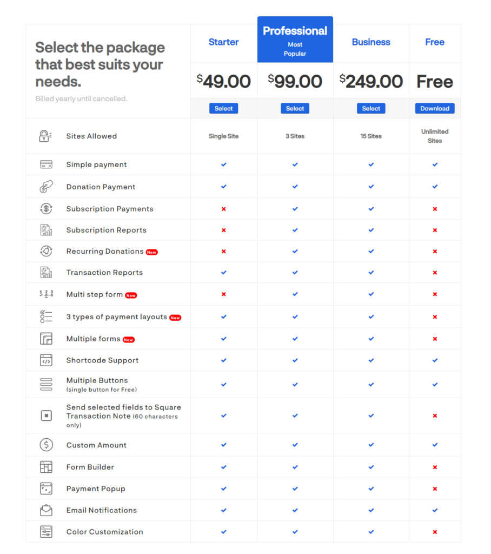
Task: Click the Starter column heading
Action: [x=223, y=42]
